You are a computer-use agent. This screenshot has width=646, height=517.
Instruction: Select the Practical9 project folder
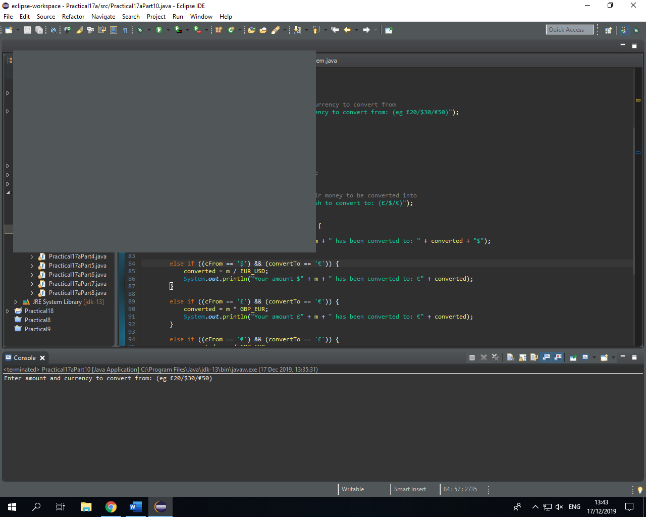coord(37,329)
